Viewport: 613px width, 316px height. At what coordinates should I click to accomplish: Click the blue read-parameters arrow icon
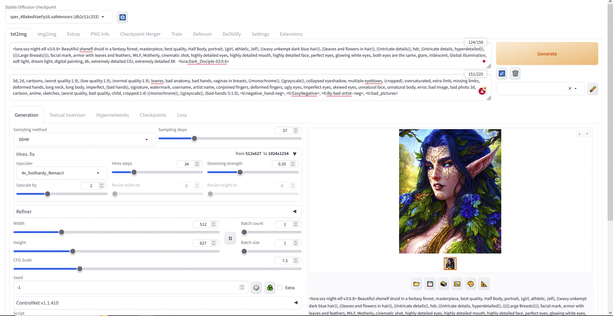click(x=502, y=74)
